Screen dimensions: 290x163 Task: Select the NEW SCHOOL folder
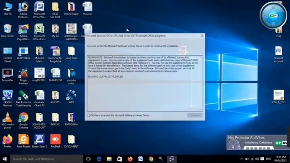[x=55, y=10]
